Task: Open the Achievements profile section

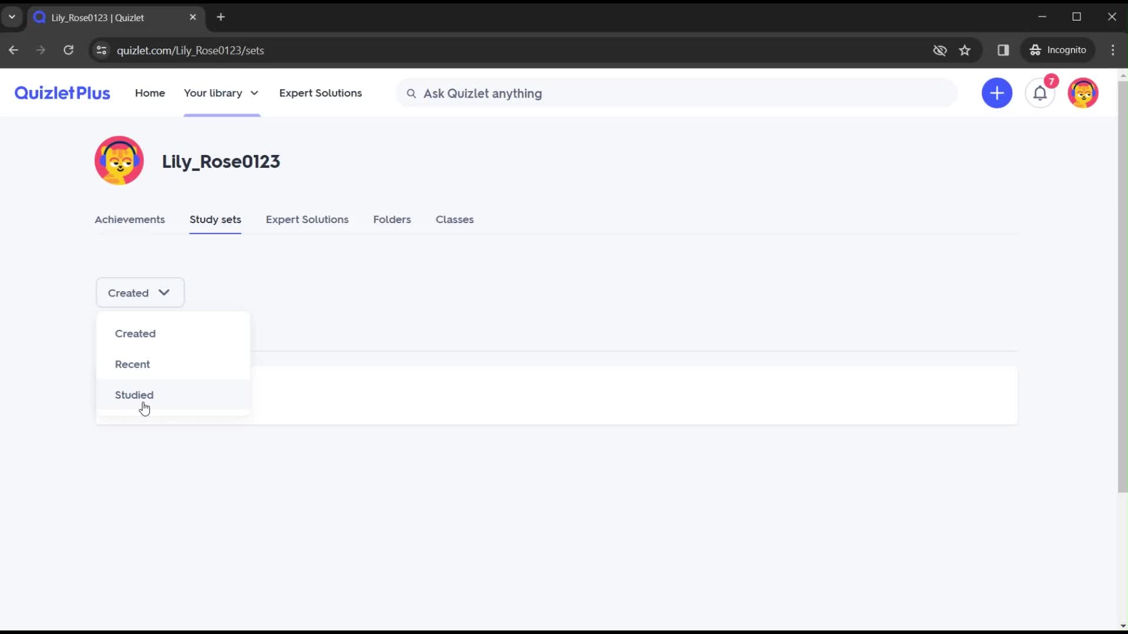Action: pyautogui.click(x=129, y=219)
